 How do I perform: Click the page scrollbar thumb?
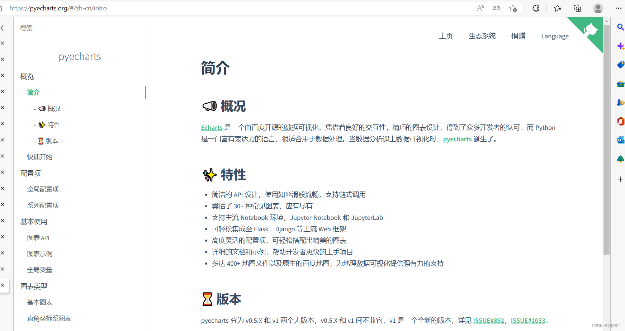click(607, 140)
